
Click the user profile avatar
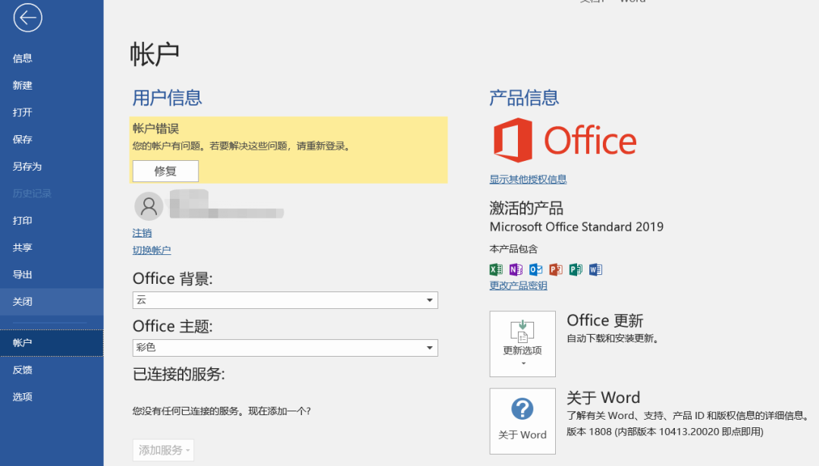(149, 206)
